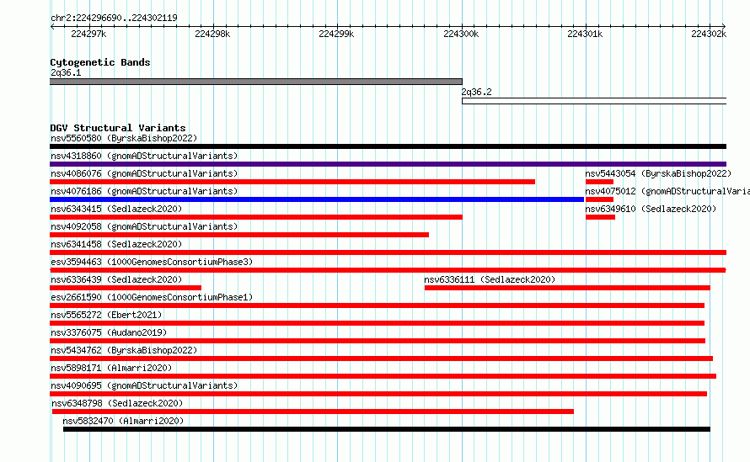Click the nsv4090695 variant label

tap(144, 385)
